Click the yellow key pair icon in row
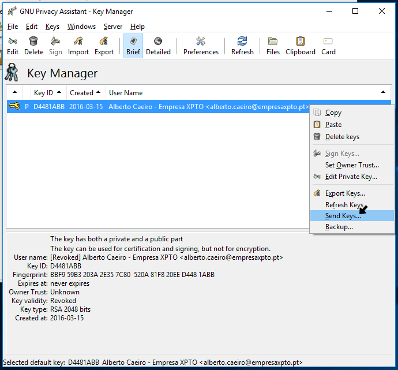Screen dimensions: 398x370 point(14,106)
